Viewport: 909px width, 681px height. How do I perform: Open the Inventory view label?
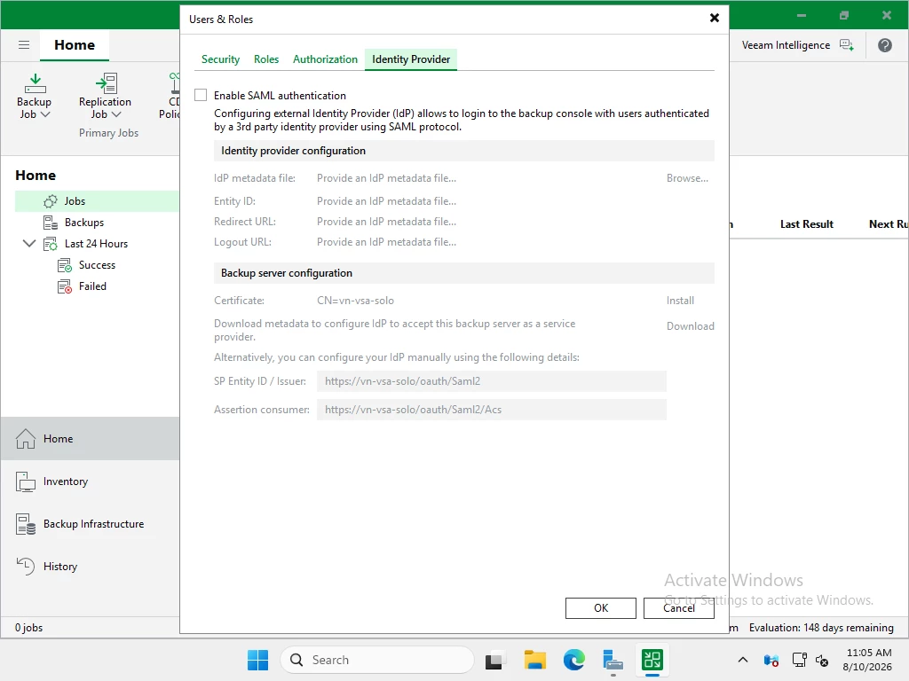(x=66, y=481)
